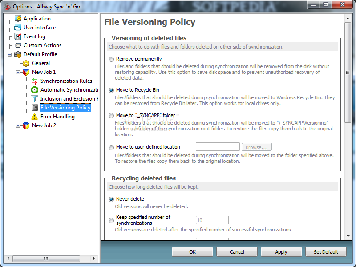Select File Versioning Policy tree item
356x267 pixels.
(x=65, y=108)
